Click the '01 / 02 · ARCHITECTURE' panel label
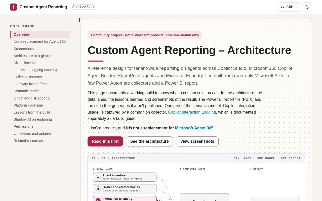 tap(113, 158)
